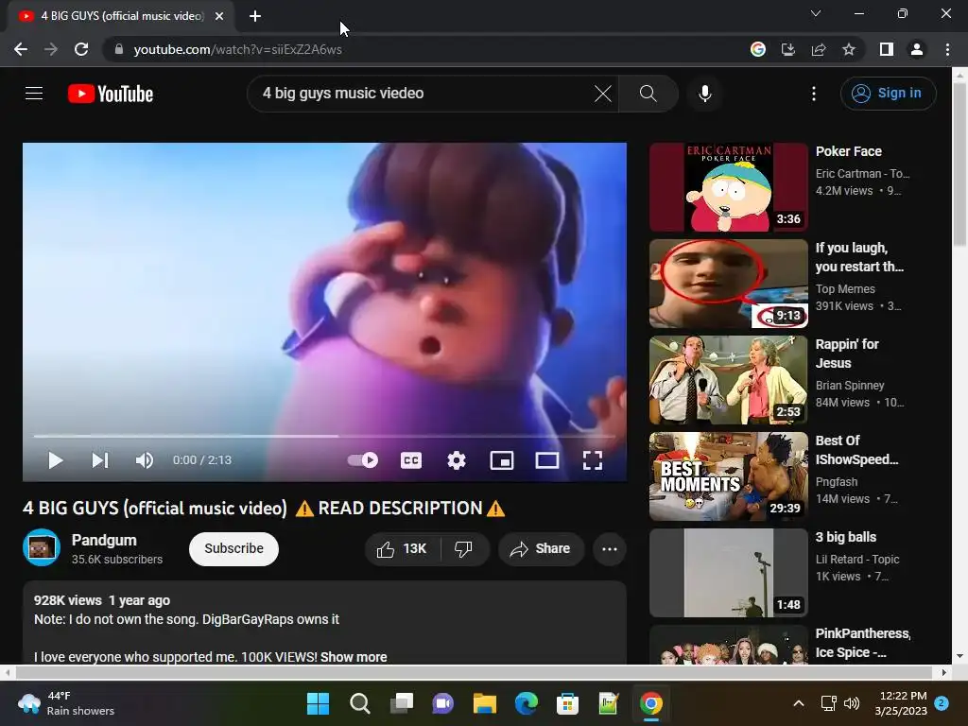Like the video with 13K likes
This screenshot has width=968, height=726.
[402, 549]
